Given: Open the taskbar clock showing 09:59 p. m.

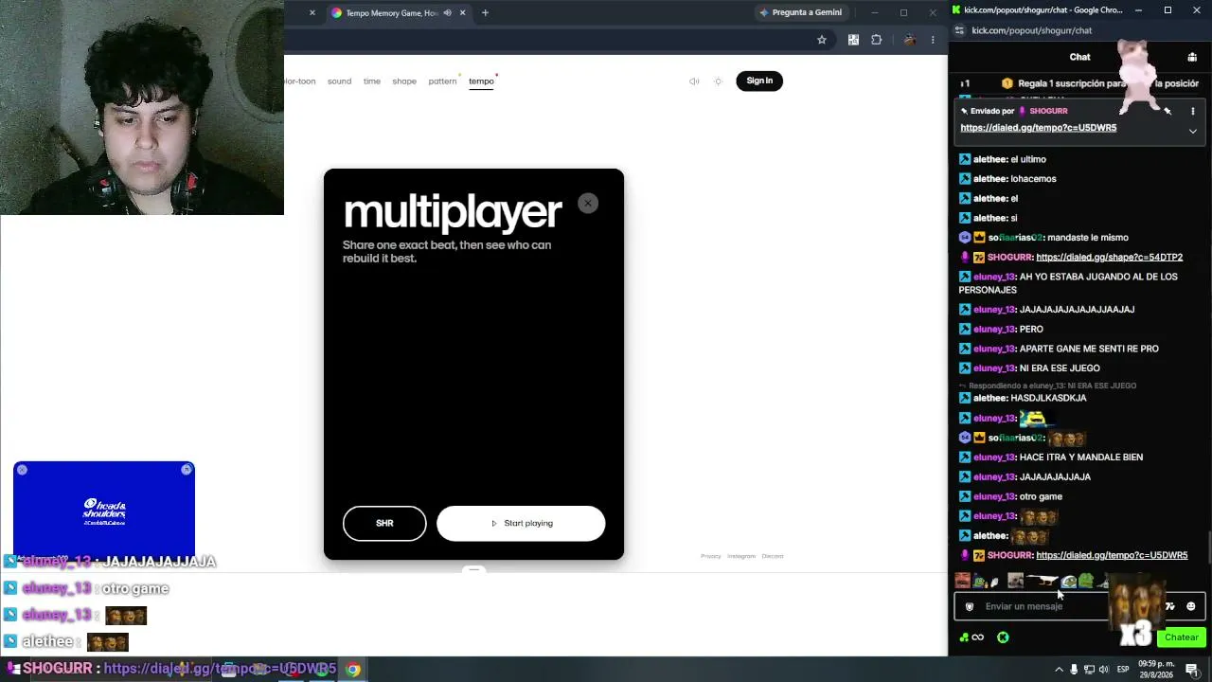Looking at the screenshot, I should pyautogui.click(x=1155, y=669).
